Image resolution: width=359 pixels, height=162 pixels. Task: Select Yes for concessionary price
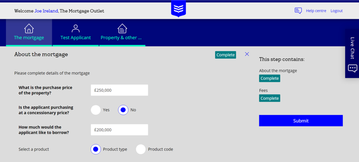point(96,110)
